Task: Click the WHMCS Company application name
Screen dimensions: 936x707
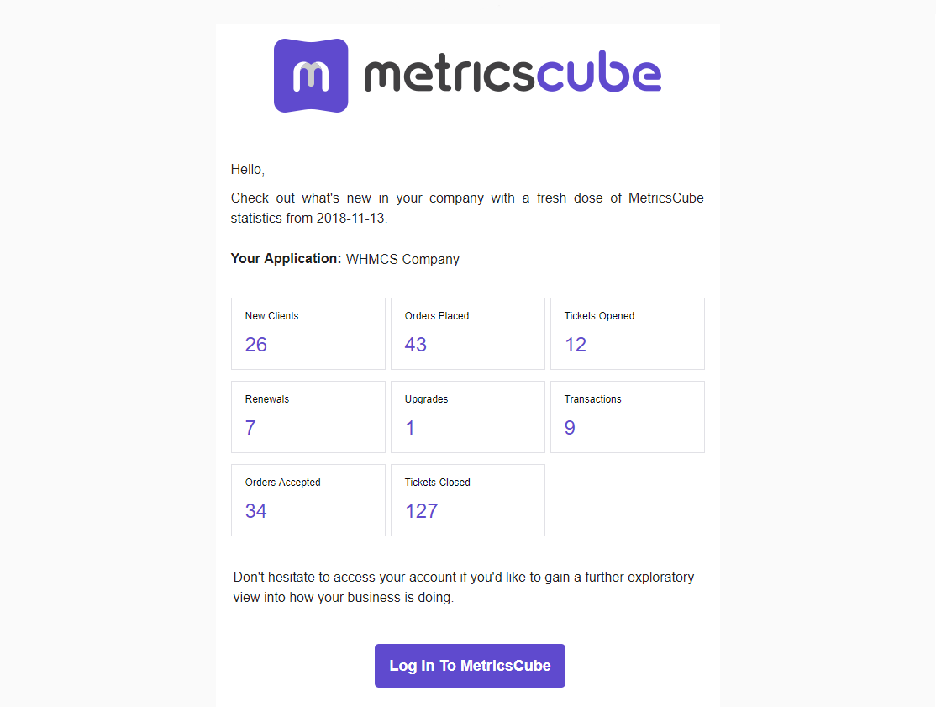Action: click(x=403, y=259)
